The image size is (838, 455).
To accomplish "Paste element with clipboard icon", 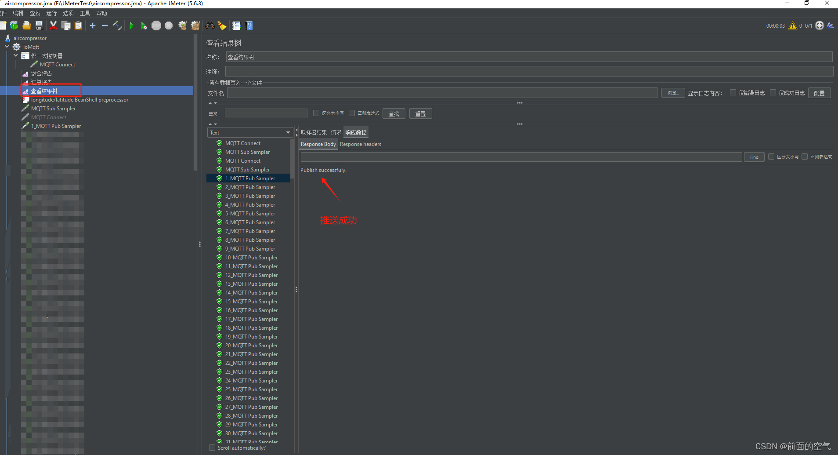I will (78, 25).
